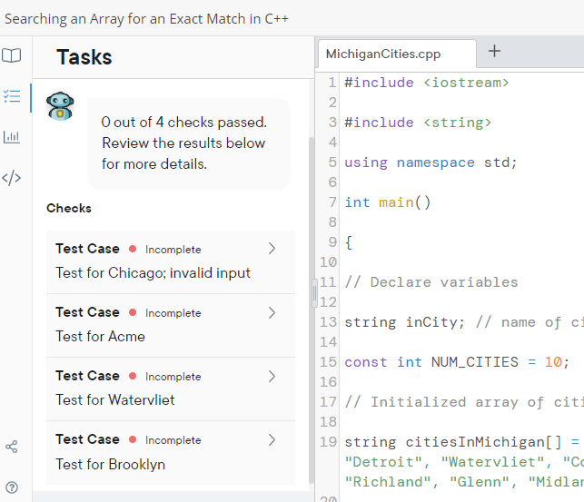Switch to MichiganCities.cpp tab
Screen dimensions: 584x502
coord(397,54)
